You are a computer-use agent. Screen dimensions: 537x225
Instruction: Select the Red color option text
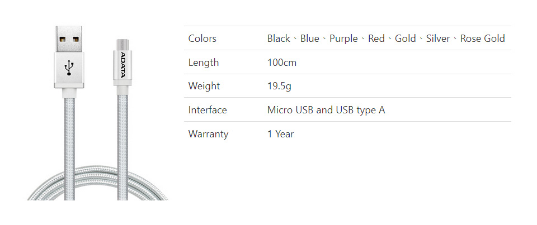[376, 39]
